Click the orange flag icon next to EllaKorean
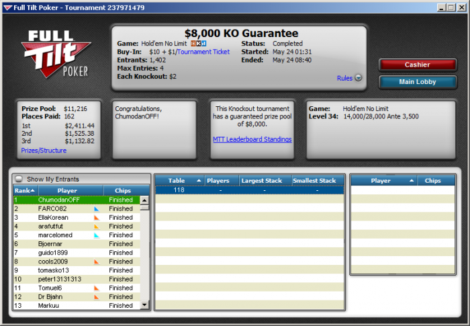This screenshot has height=326, width=470. 97,218
